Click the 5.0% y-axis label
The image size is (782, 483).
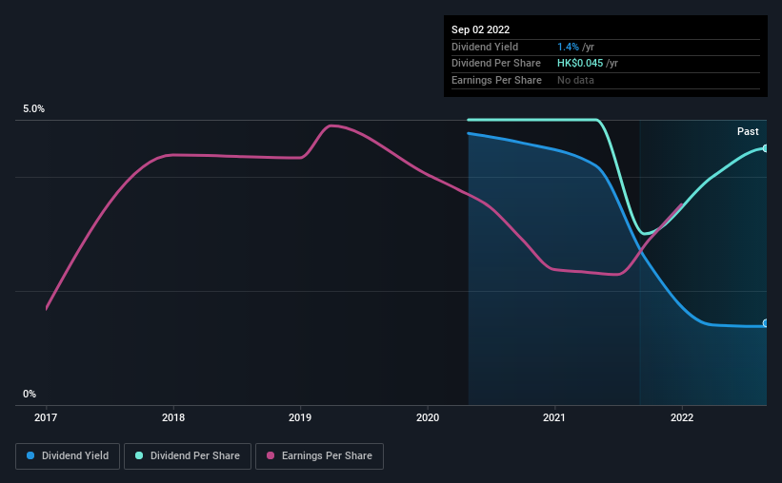[33, 109]
